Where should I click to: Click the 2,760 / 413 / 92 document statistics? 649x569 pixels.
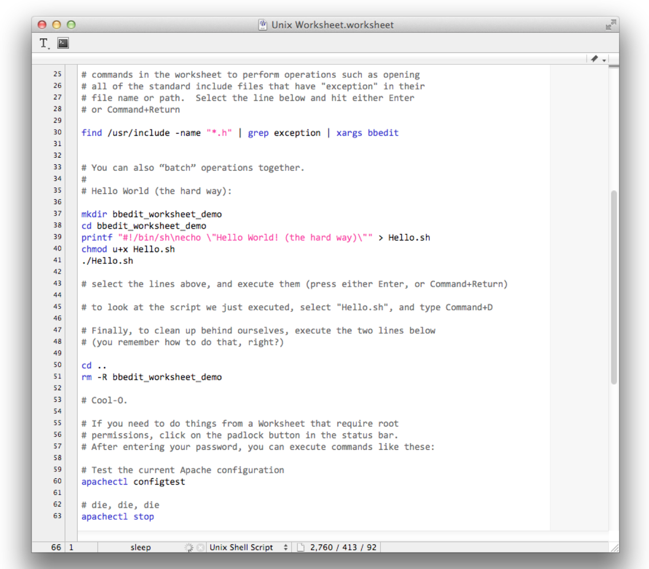(x=343, y=548)
